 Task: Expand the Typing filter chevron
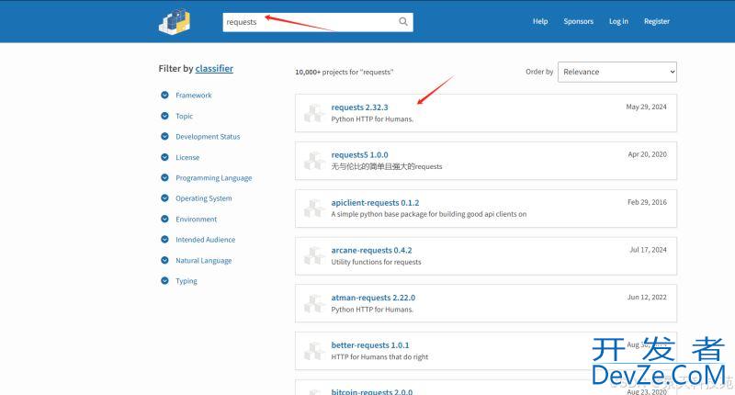point(164,281)
